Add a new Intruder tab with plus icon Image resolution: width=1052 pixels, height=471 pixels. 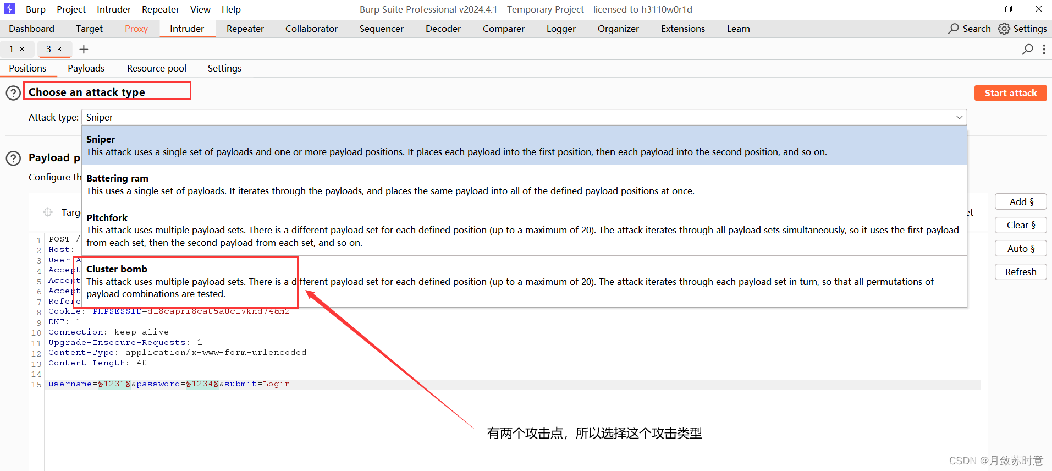[x=84, y=50]
